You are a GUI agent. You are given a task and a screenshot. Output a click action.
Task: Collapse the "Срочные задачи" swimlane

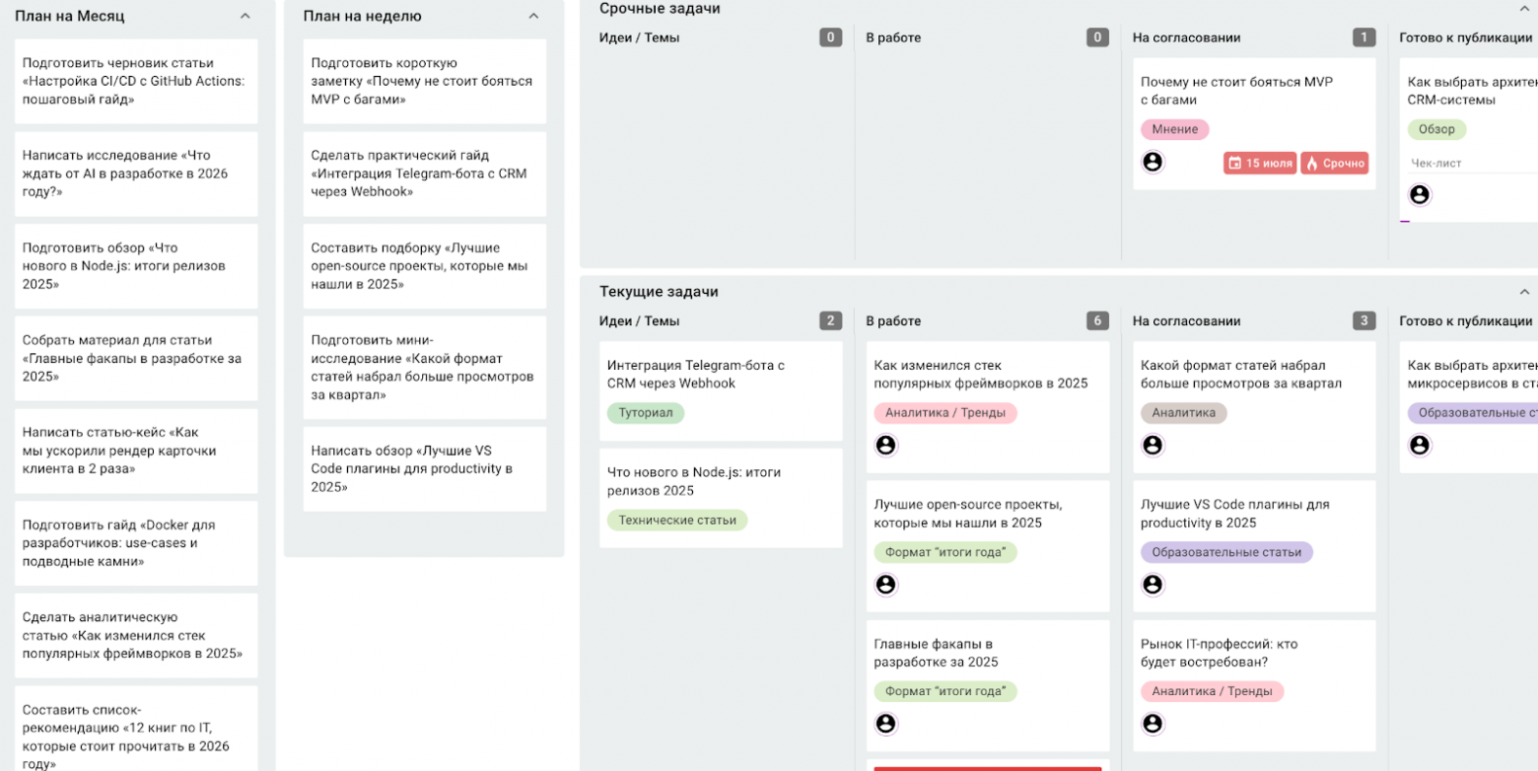click(1524, 9)
